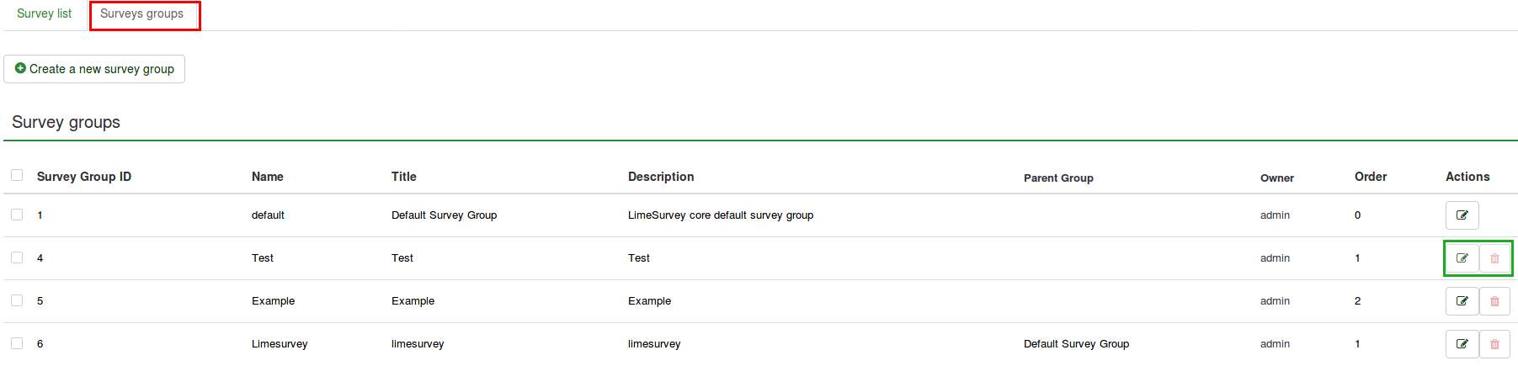Viewport: 1518px width, 366px height.
Task: Check the default group row checkbox
Action: (17, 215)
